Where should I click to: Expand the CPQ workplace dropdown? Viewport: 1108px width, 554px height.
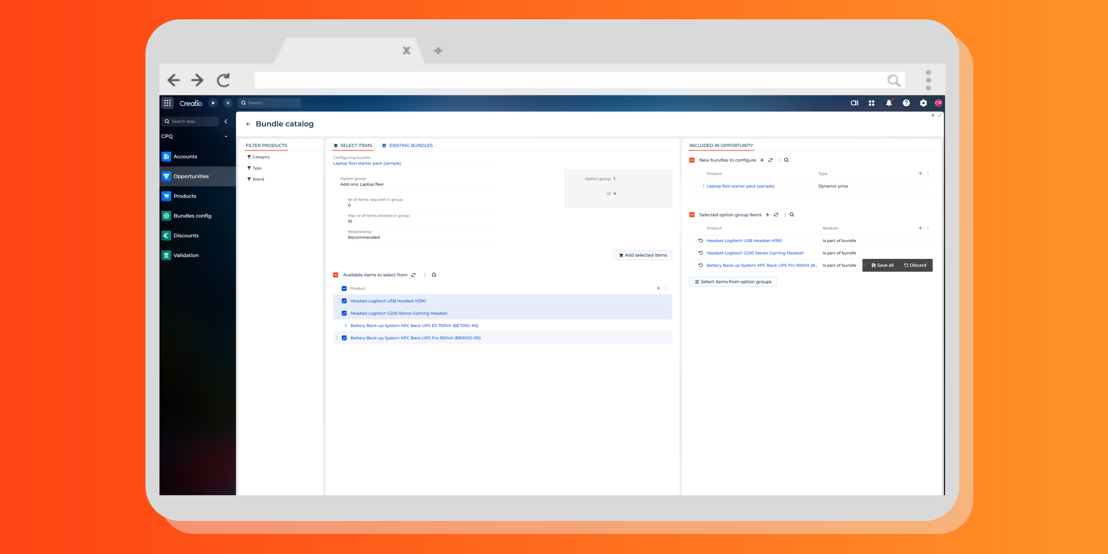click(x=226, y=136)
